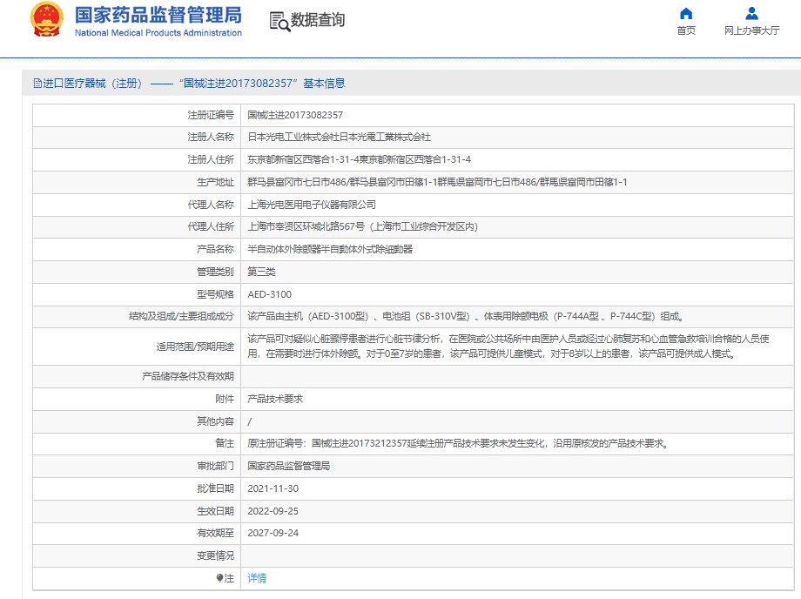
Task: Click the 注册证编号 value 国械注进20173082357 in the table
Action: tap(295, 115)
